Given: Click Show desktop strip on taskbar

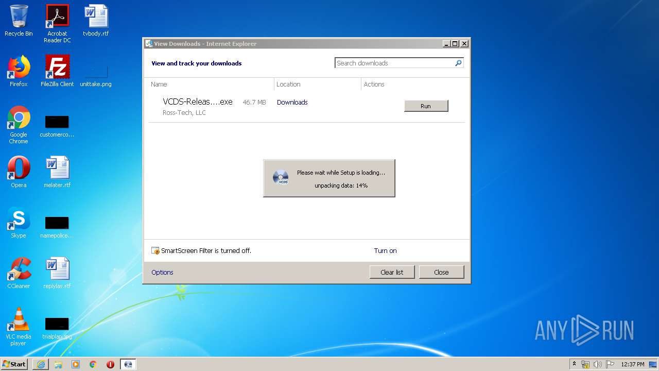Looking at the screenshot, I should [654, 364].
